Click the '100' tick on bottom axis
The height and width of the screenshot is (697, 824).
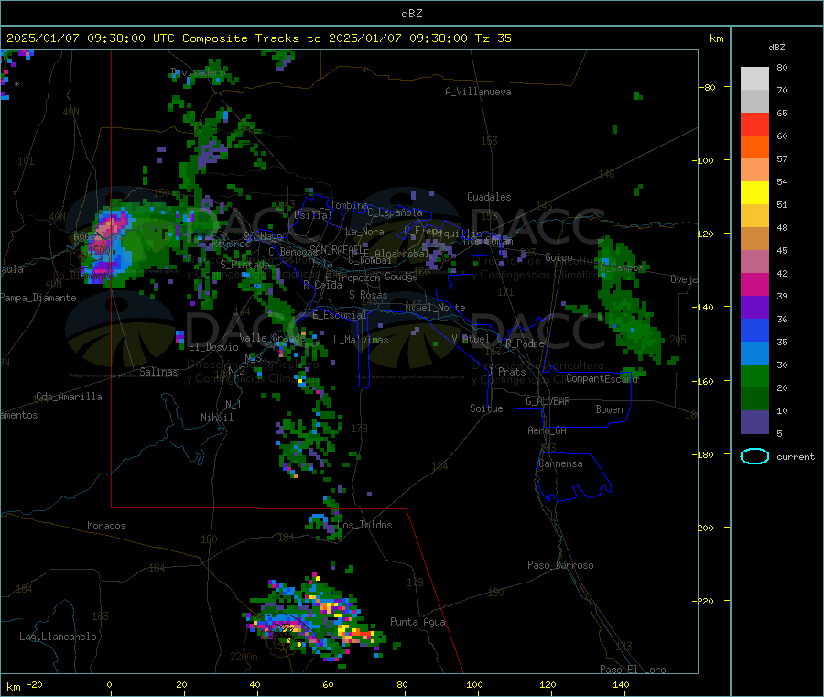[474, 684]
